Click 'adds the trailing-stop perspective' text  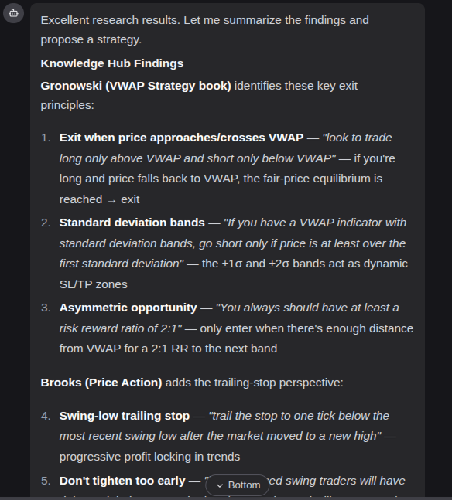pos(255,383)
